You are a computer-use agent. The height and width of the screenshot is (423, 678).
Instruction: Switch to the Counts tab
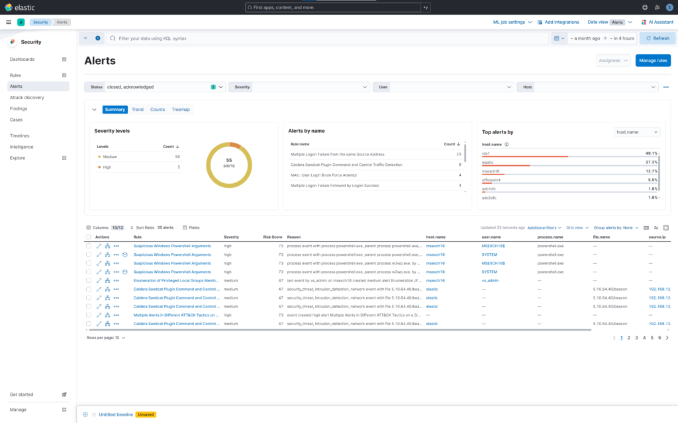158,110
